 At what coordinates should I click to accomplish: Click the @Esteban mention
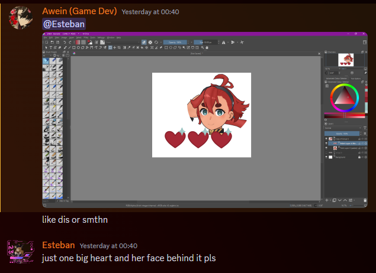pyautogui.click(x=64, y=24)
